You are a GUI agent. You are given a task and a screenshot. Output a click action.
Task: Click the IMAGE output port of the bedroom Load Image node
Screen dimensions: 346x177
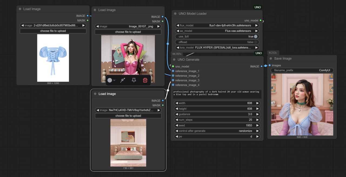coord(162,101)
